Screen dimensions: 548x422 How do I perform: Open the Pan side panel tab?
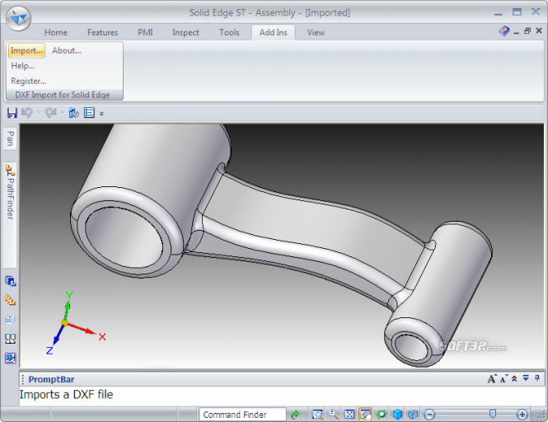tap(10, 138)
